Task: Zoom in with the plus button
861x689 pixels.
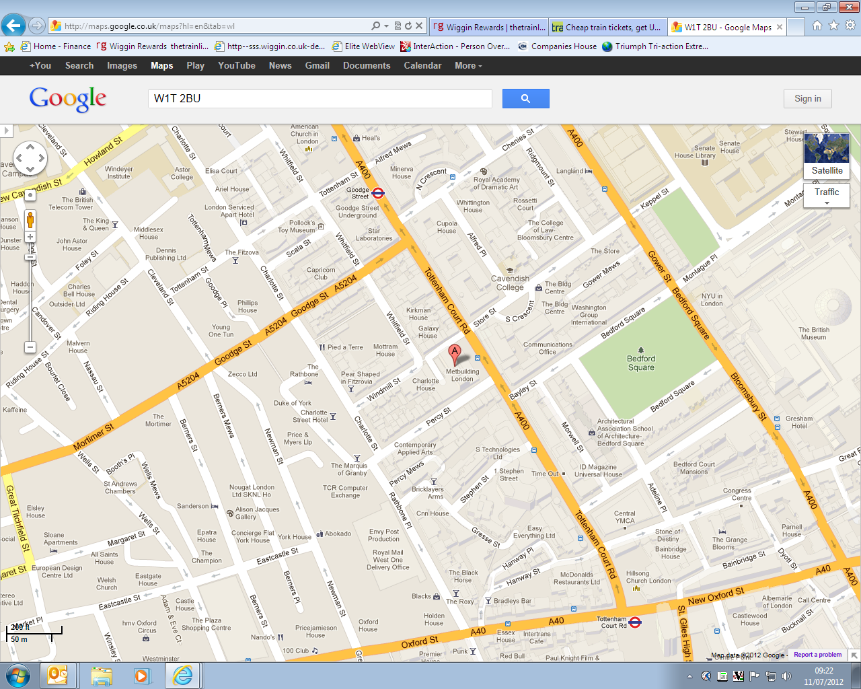Action: click(30, 237)
